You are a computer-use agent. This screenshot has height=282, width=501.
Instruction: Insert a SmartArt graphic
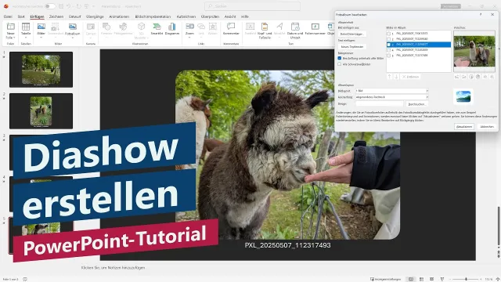pyautogui.click(x=157, y=27)
